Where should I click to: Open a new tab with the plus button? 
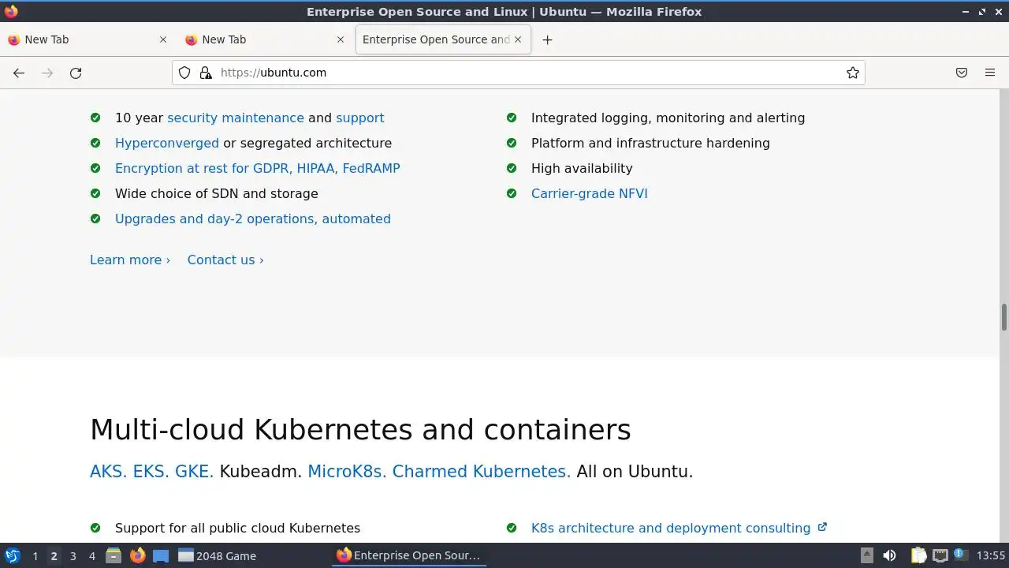coord(547,39)
